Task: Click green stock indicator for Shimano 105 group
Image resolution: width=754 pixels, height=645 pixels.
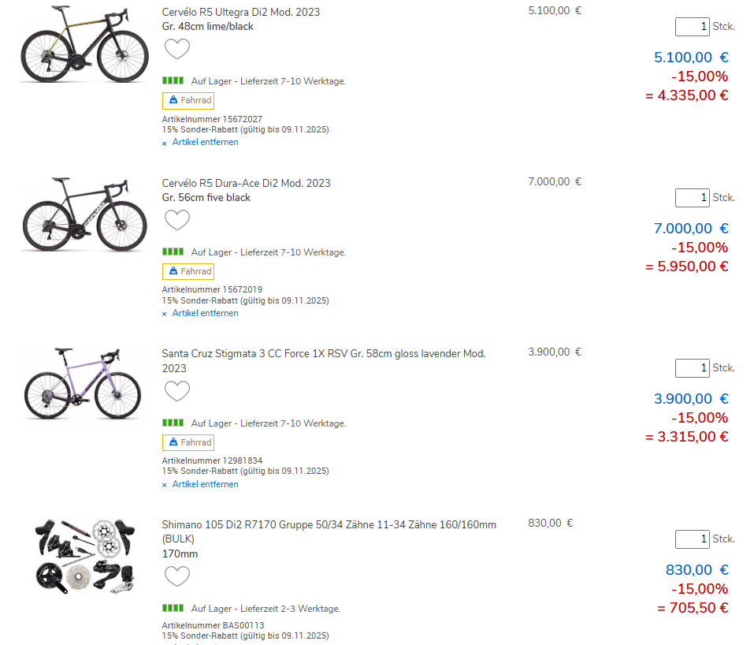Action: (173, 609)
